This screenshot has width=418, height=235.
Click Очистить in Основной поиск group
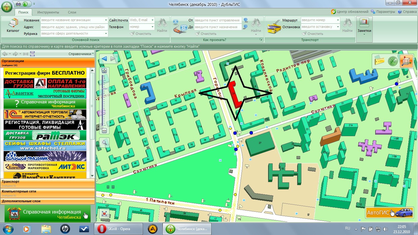tap(141, 34)
